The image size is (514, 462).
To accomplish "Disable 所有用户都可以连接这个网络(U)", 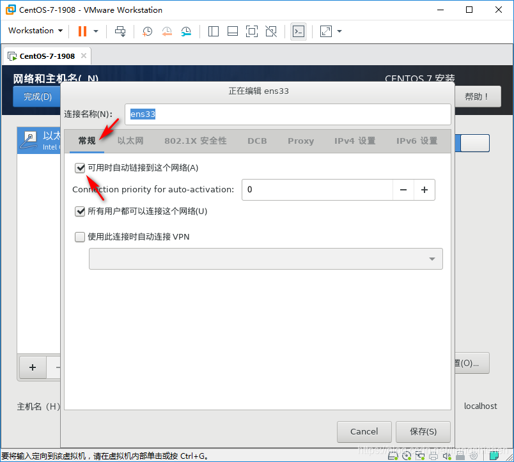I will [x=79, y=211].
